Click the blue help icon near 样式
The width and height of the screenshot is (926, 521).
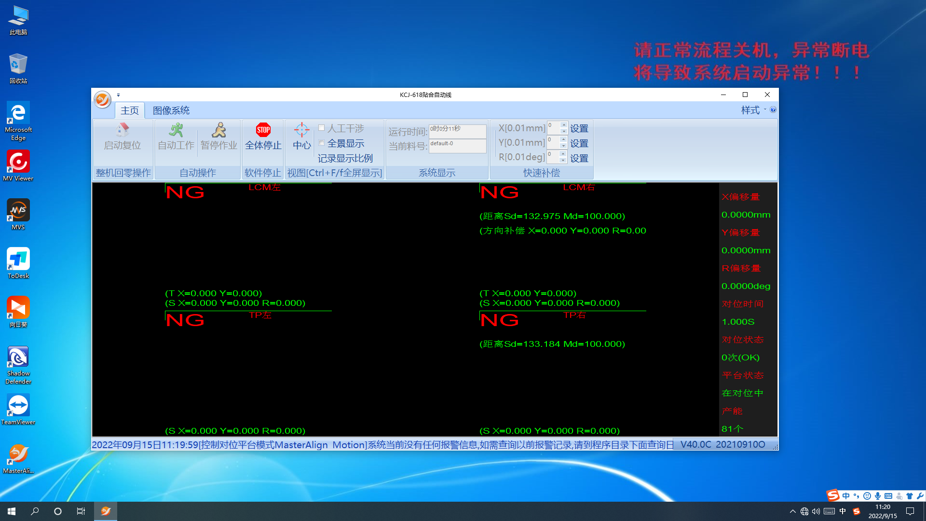773,110
